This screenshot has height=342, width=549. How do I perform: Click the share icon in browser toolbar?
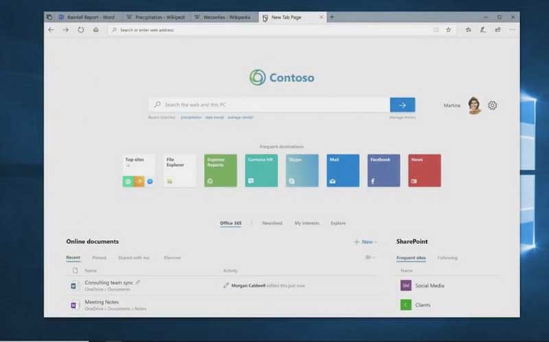point(498,30)
